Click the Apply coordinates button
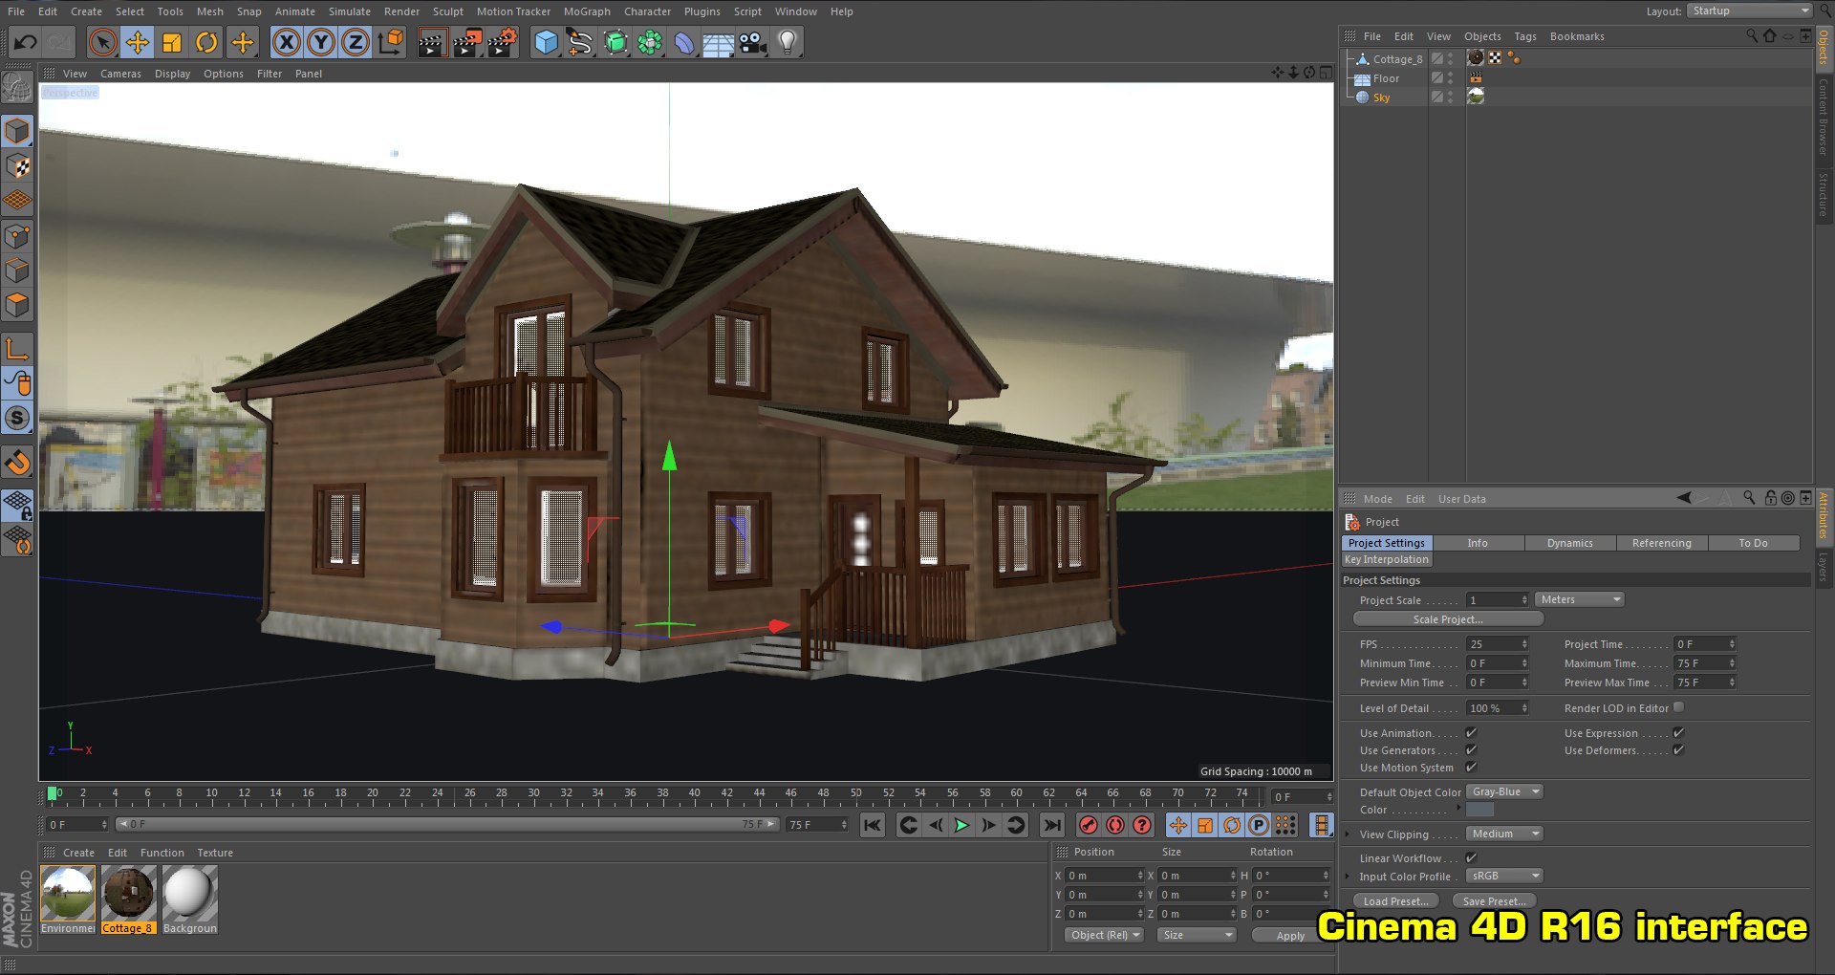 [1290, 936]
